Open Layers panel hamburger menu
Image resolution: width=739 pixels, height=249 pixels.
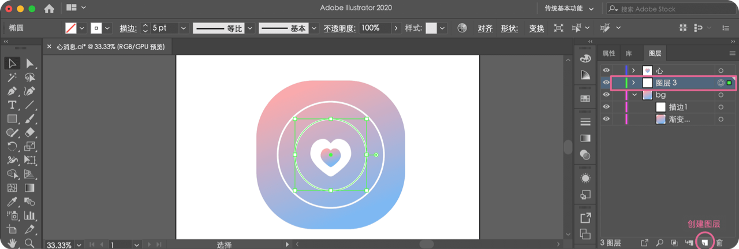pyautogui.click(x=733, y=53)
